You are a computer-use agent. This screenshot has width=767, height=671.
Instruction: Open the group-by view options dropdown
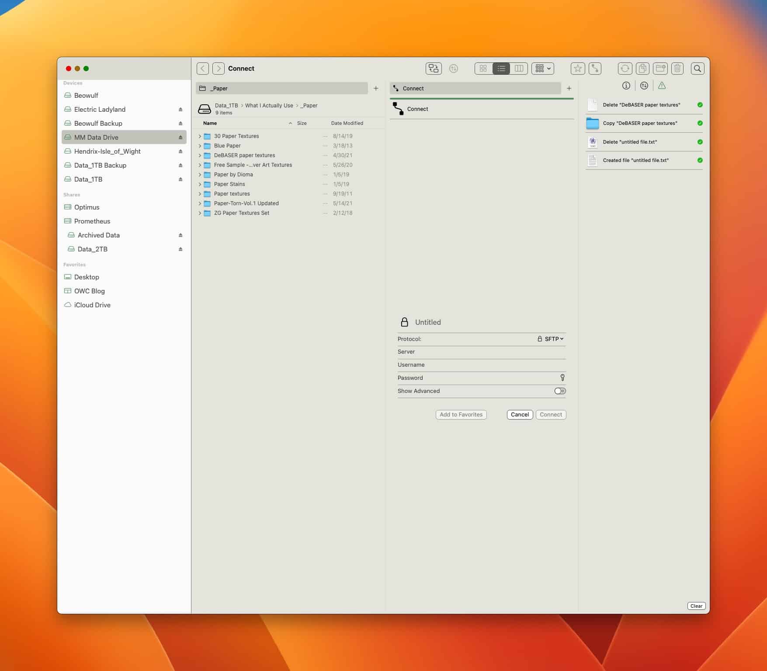click(x=543, y=69)
